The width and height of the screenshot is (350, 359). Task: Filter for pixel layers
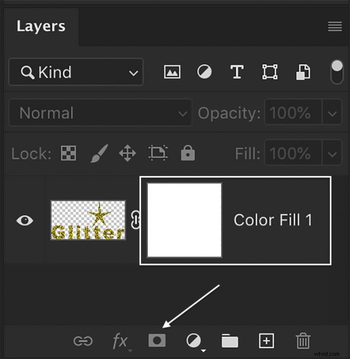pos(172,72)
